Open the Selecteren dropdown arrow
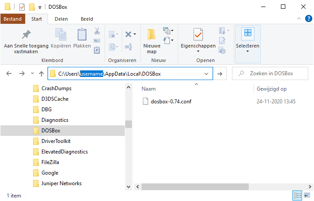The image size is (314, 201). [x=247, y=51]
